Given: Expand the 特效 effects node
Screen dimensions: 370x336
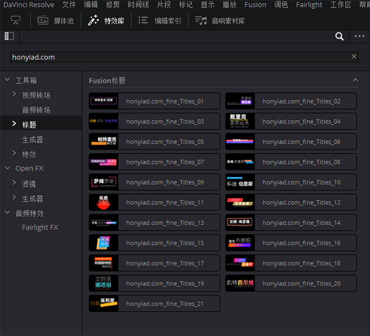Looking at the screenshot, I should pyautogui.click(x=14, y=153).
